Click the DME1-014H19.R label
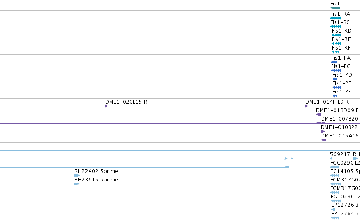The image size is (360, 220). pos(327,102)
